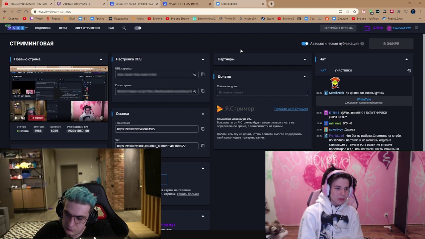
Task: Open НАСТРОЙКА СТРИМА button in header
Action: pos(338,28)
